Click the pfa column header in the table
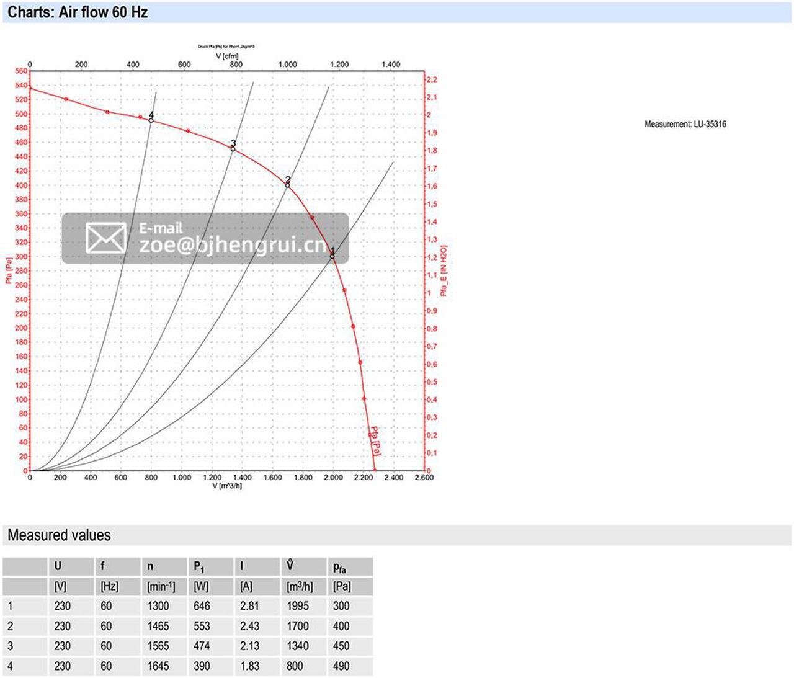This screenshot has height=678, width=794. [339, 566]
